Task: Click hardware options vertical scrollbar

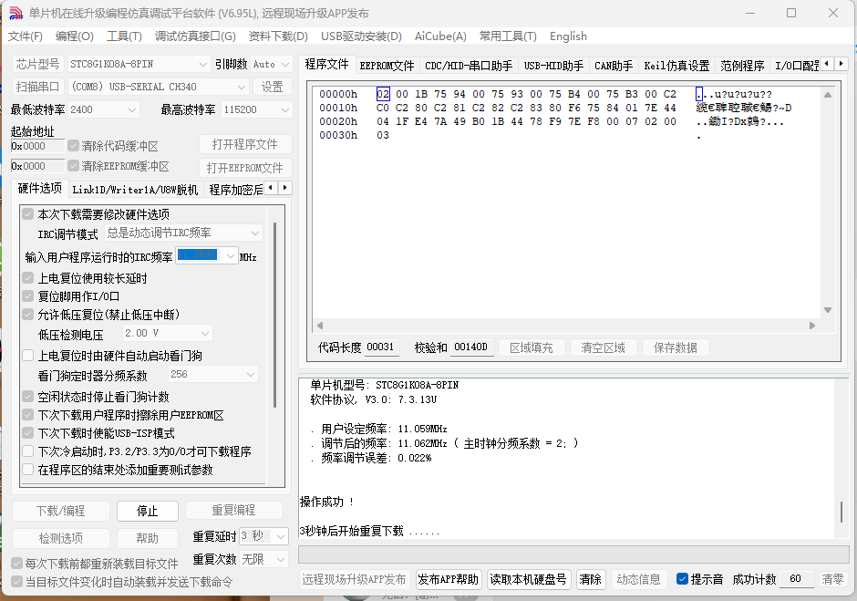Action: [274, 315]
